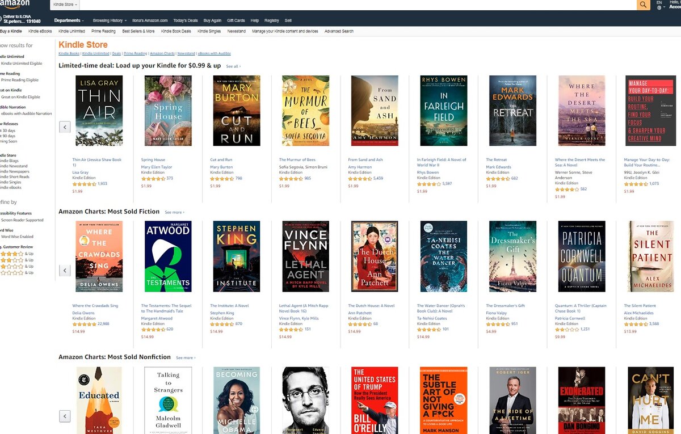Open Ilona's Amazon.com link
The height and width of the screenshot is (434, 681).
tap(150, 20)
